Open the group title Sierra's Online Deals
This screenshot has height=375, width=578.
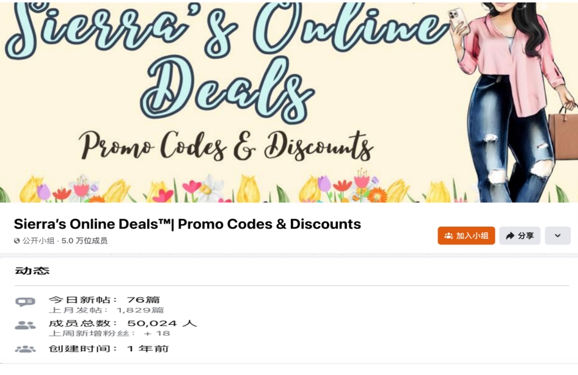point(187,224)
